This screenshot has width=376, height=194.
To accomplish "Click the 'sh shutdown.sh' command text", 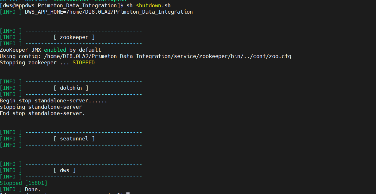I will pos(149,5).
